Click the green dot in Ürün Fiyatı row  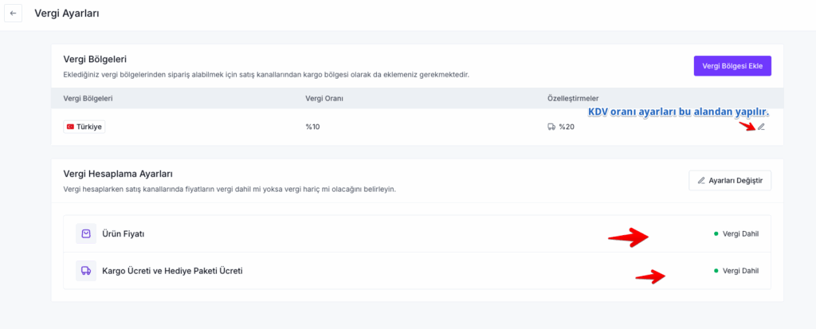coord(716,234)
